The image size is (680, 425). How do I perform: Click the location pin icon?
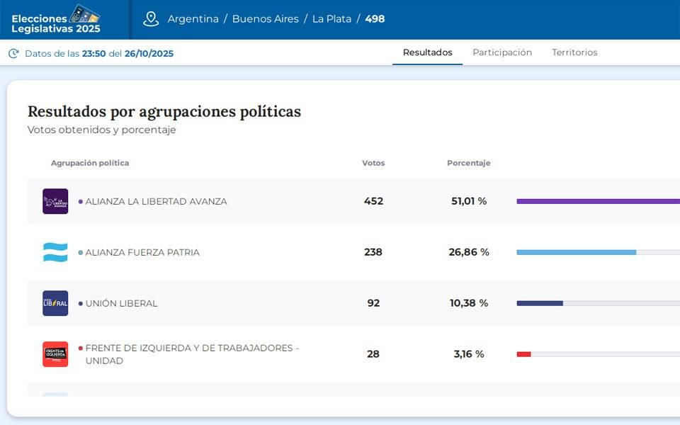click(151, 19)
